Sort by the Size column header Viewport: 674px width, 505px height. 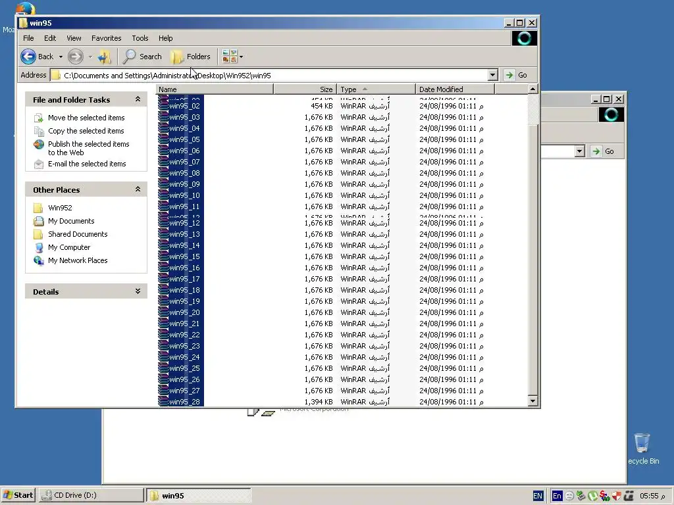pos(305,89)
